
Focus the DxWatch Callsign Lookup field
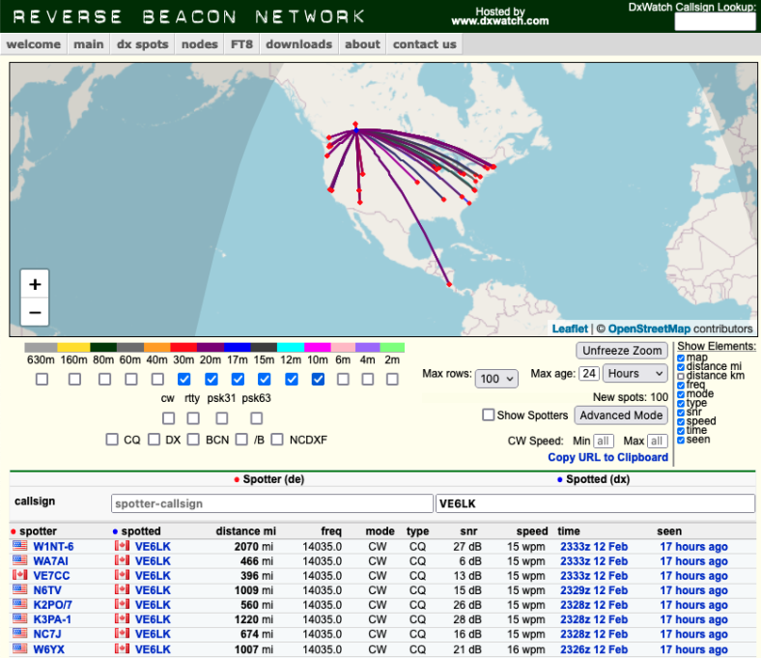715,22
